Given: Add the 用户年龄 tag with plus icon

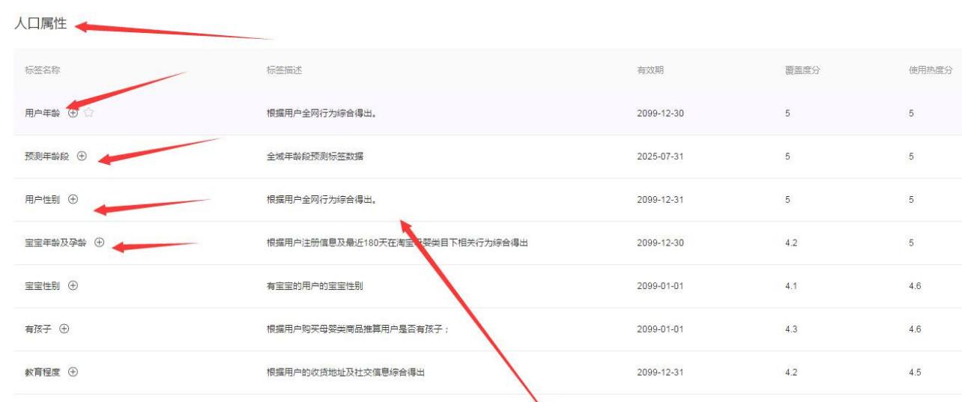Looking at the screenshot, I should 73,113.
